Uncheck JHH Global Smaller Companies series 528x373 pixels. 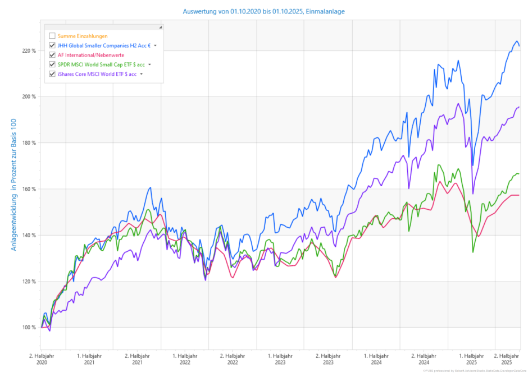pos(52,45)
